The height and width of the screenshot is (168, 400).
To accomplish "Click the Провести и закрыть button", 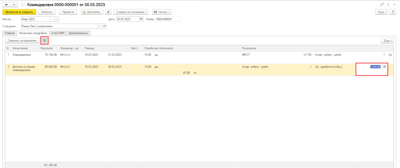I will tap(19, 12).
